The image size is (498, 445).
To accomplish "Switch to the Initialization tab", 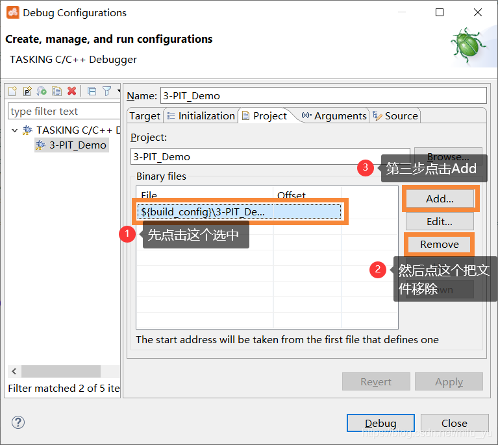I will point(201,116).
